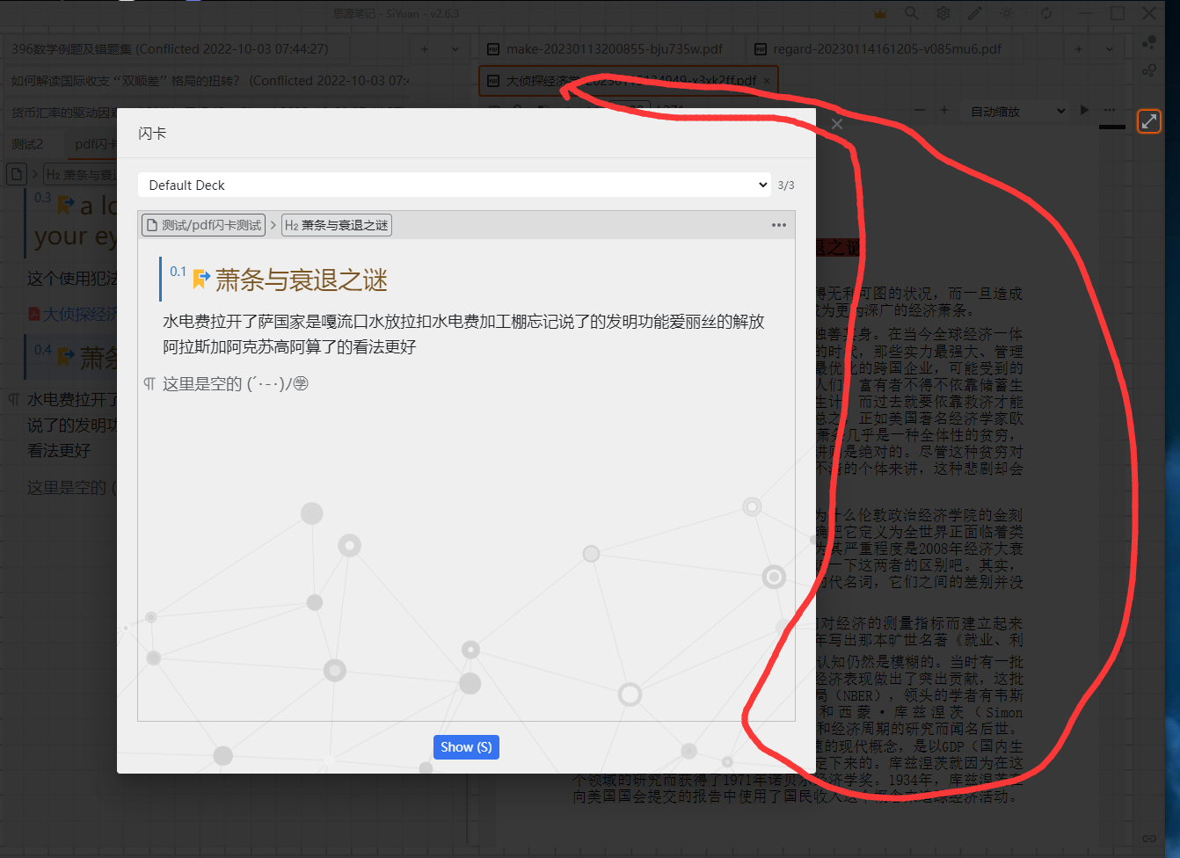Open the PDF toolbar more options menu
1180x858 pixels.
click(1110, 111)
